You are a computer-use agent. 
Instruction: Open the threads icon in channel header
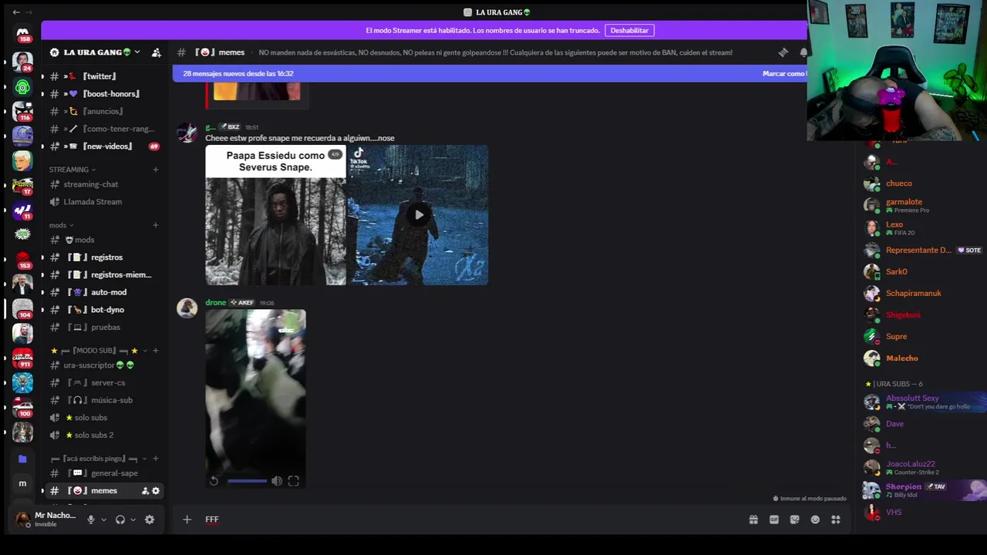[x=783, y=52]
